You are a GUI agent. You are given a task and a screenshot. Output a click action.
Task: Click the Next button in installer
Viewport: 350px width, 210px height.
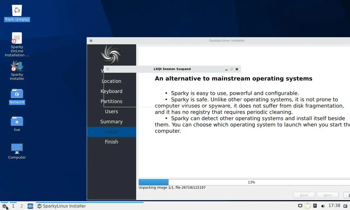[328, 195]
